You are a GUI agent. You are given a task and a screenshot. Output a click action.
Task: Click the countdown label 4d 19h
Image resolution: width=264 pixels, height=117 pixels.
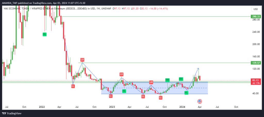(x=255, y=83)
